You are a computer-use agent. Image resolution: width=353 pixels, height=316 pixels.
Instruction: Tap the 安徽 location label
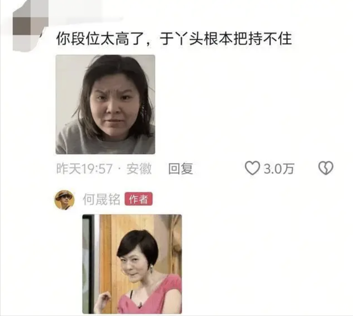[139, 168]
